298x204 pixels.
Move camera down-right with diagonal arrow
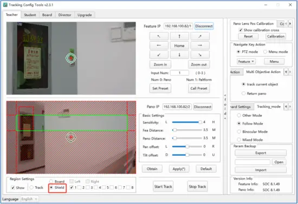(200, 55)
